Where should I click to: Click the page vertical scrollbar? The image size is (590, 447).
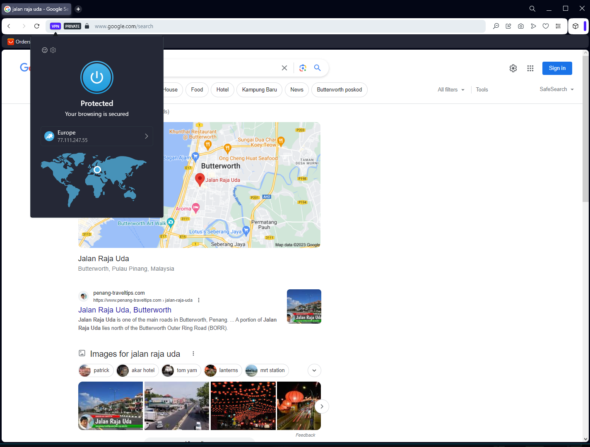pos(585,128)
